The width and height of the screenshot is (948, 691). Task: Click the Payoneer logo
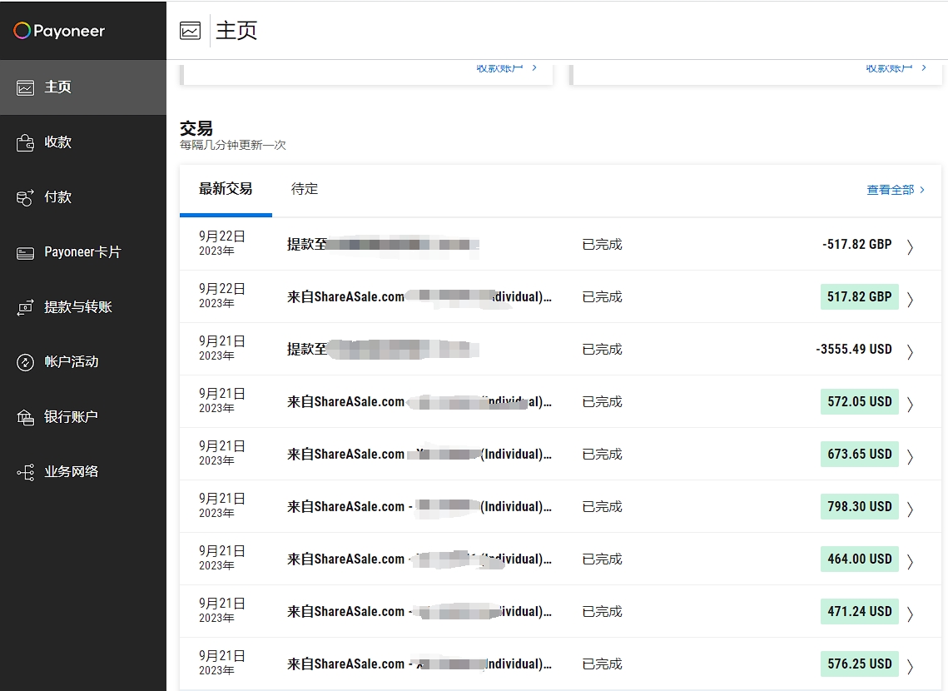[59, 30]
